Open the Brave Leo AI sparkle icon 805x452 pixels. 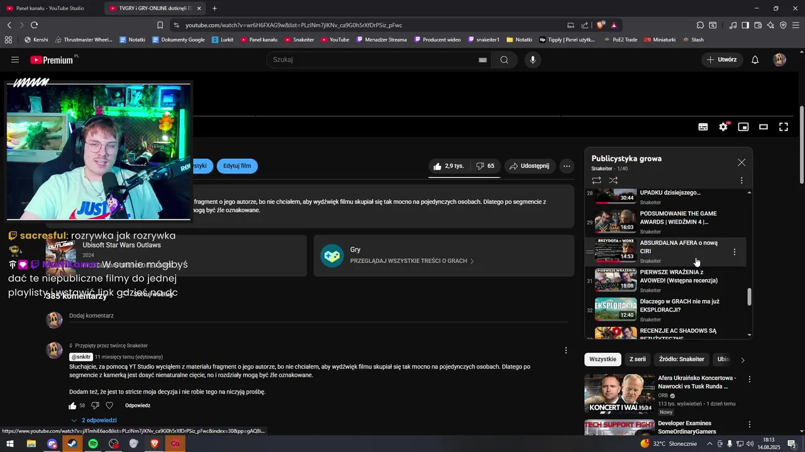(770, 25)
